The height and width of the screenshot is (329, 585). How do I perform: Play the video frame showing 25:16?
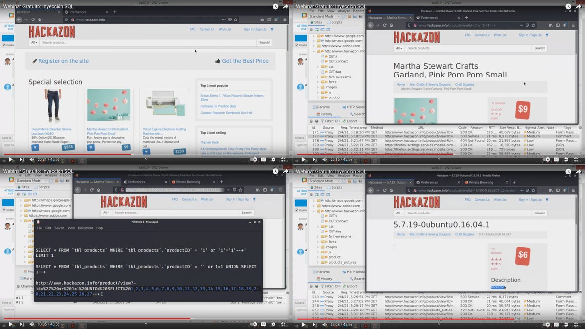pos(303,159)
